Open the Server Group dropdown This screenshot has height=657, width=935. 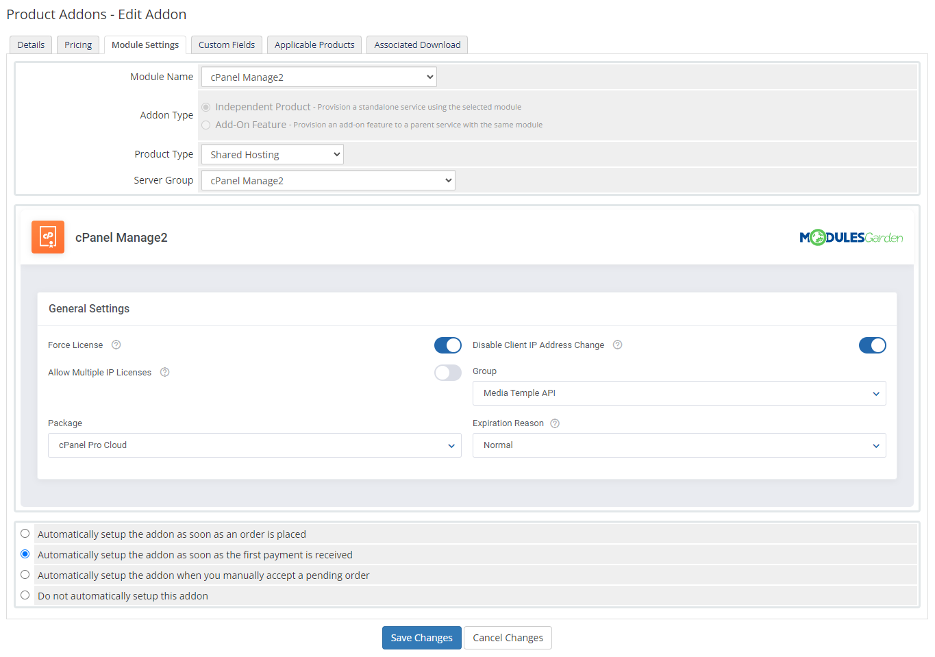pos(327,179)
